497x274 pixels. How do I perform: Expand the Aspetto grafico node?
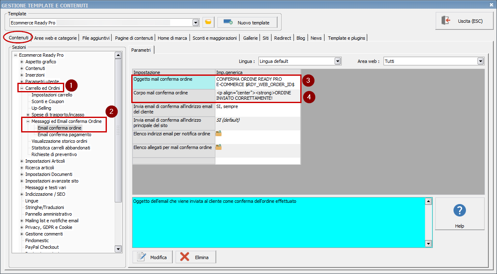click(22, 62)
